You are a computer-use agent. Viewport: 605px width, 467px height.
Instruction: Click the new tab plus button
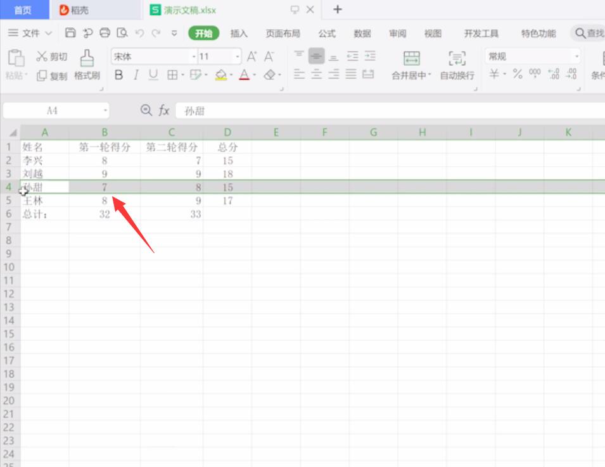(x=338, y=9)
